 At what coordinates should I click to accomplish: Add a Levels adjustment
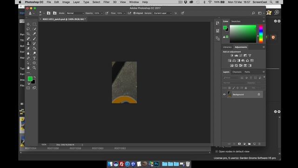(x=236, y=56)
